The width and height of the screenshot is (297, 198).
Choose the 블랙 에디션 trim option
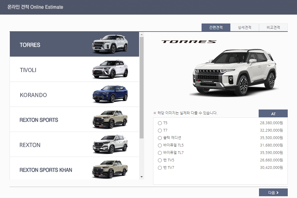pos(160,138)
